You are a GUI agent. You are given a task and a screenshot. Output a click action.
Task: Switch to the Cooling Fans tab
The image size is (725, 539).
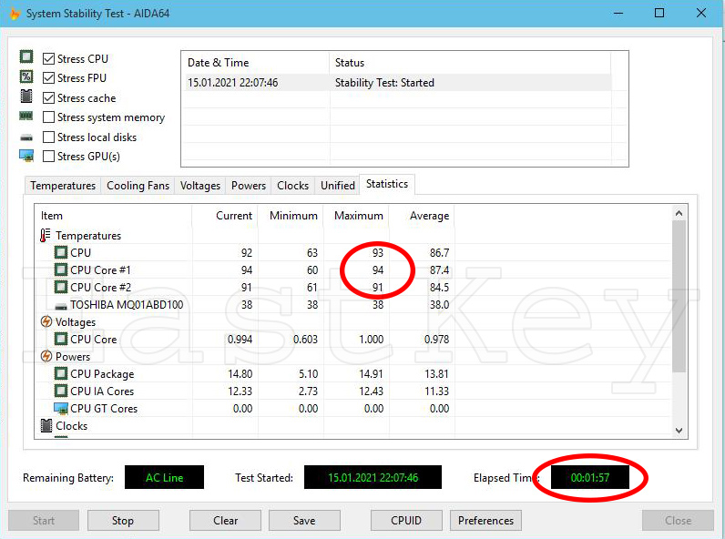138,186
